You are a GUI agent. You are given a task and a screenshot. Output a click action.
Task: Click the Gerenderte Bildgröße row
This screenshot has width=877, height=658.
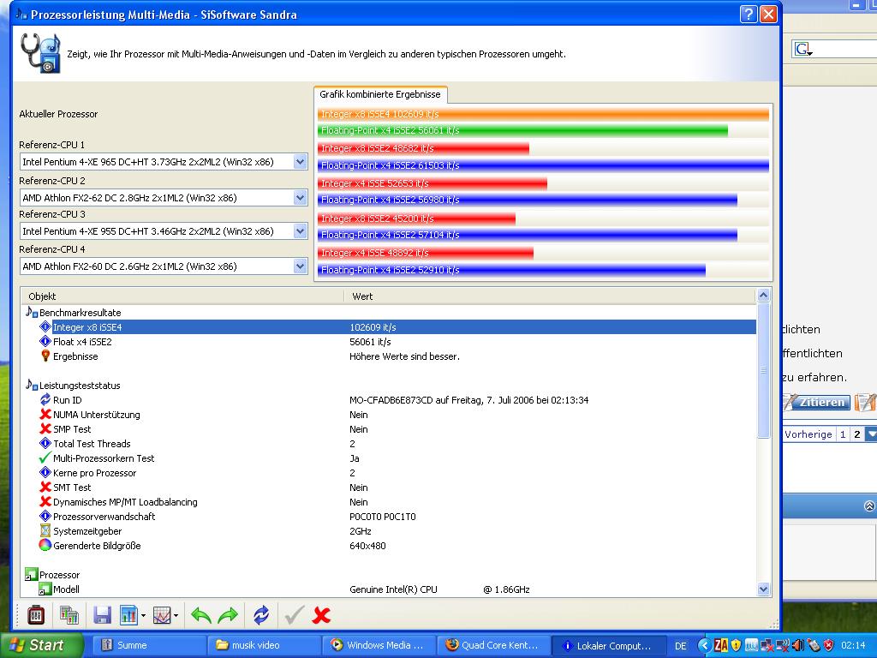point(390,546)
